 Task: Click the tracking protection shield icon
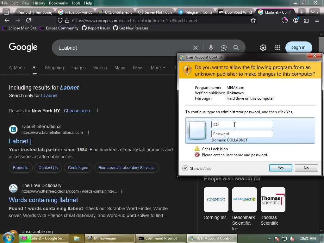[60, 21]
